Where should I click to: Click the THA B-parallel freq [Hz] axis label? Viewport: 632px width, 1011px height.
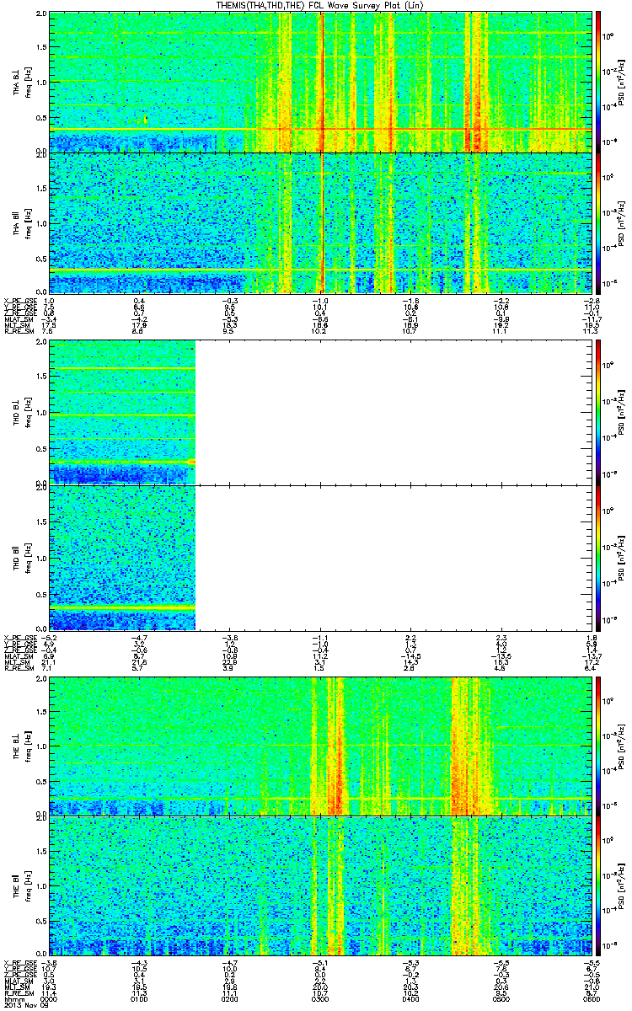pyautogui.click(x=27, y=222)
